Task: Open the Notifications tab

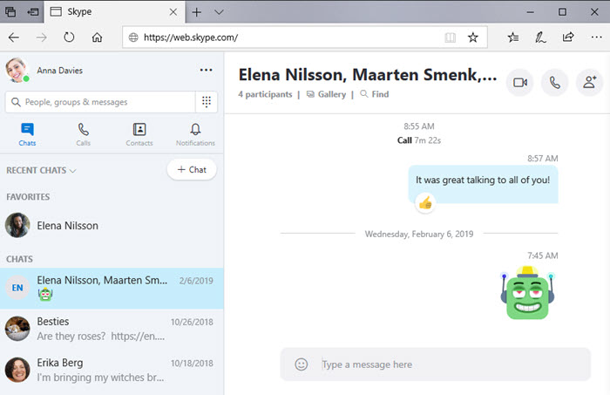Action: tap(195, 134)
